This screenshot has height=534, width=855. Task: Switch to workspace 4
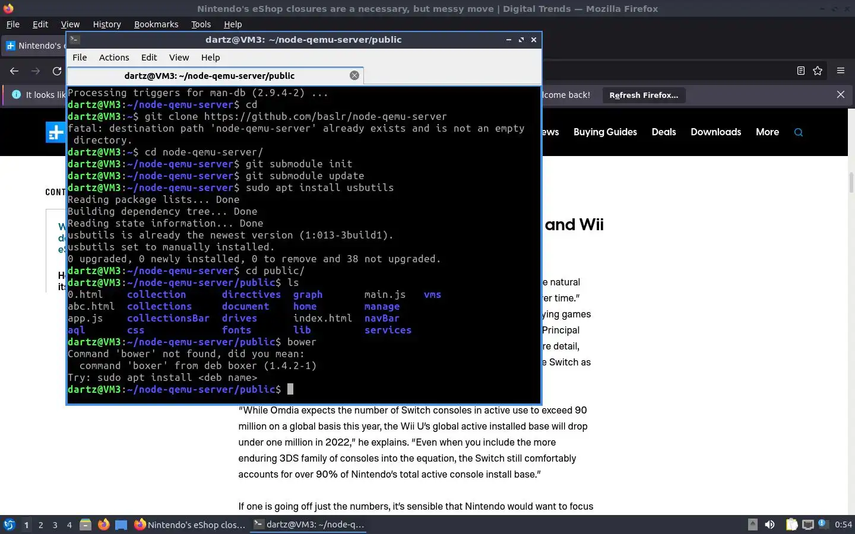pyautogui.click(x=69, y=525)
